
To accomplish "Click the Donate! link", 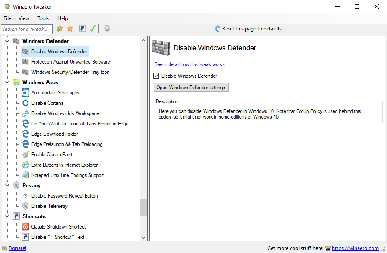I will (17, 248).
